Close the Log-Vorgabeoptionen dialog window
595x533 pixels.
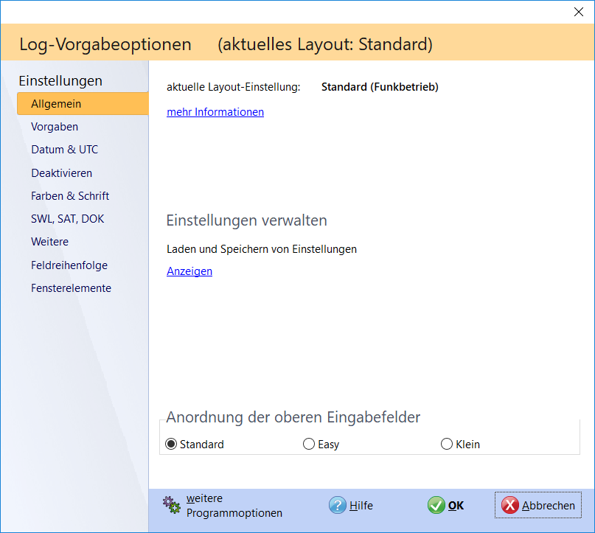click(x=578, y=12)
